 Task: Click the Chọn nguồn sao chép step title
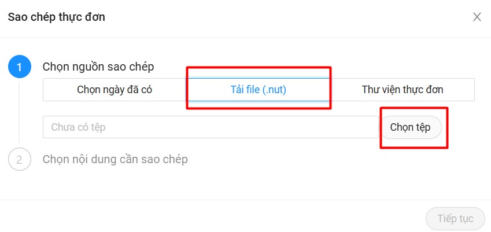[98, 67]
